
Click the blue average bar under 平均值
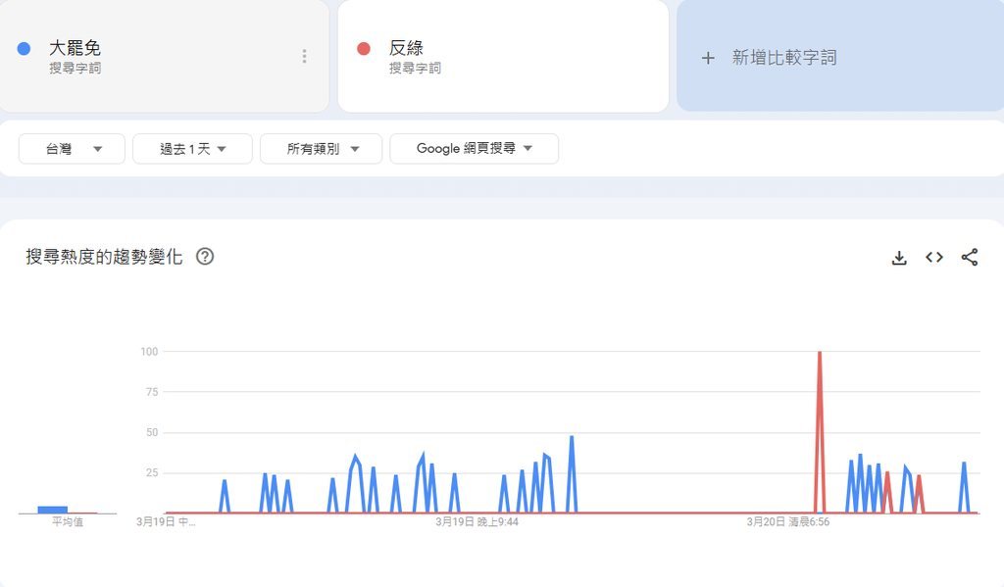pos(52,510)
